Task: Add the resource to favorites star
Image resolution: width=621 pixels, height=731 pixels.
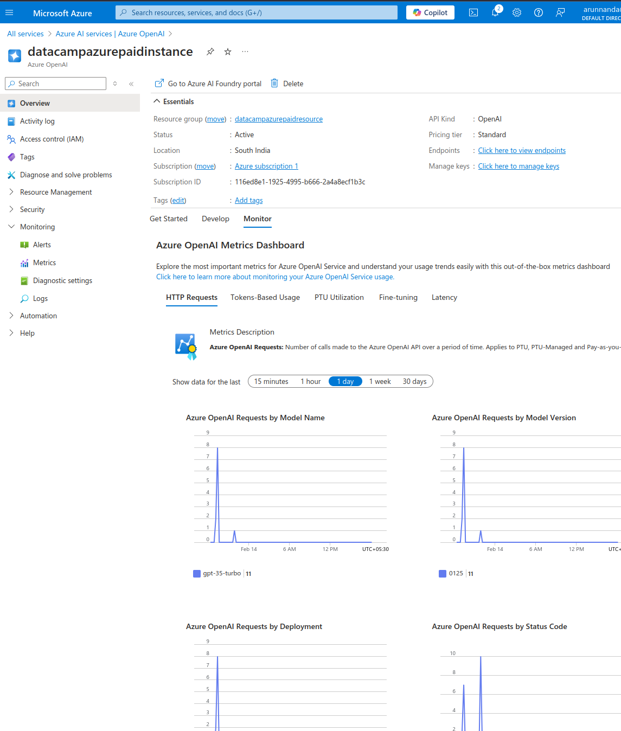Action: pyautogui.click(x=228, y=52)
